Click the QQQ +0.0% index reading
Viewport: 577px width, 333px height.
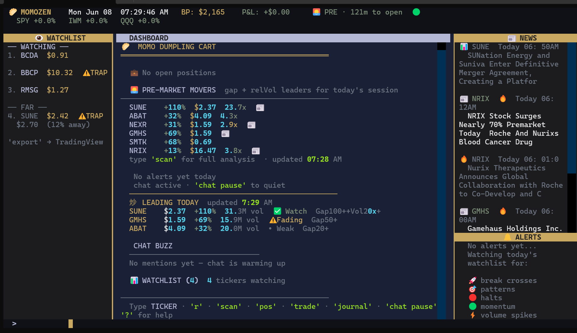click(x=140, y=21)
